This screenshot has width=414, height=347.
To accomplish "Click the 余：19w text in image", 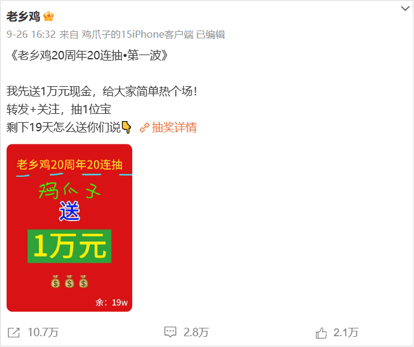I will point(111,302).
